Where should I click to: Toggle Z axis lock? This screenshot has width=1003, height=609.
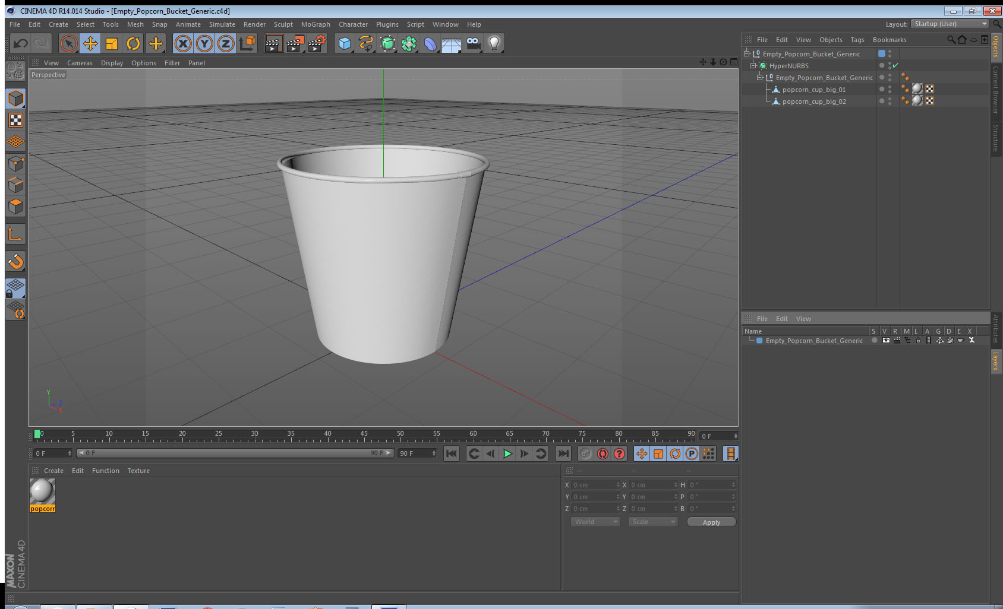pyautogui.click(x=226, y=43)
